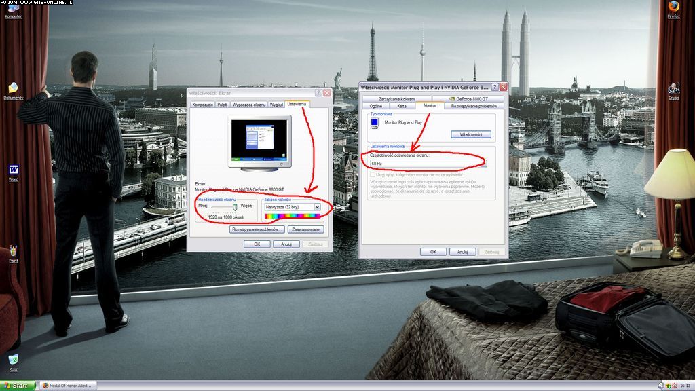695x391 pixels.
Task: Click the Zaawansowane button
Action: [x=305, y=229]
